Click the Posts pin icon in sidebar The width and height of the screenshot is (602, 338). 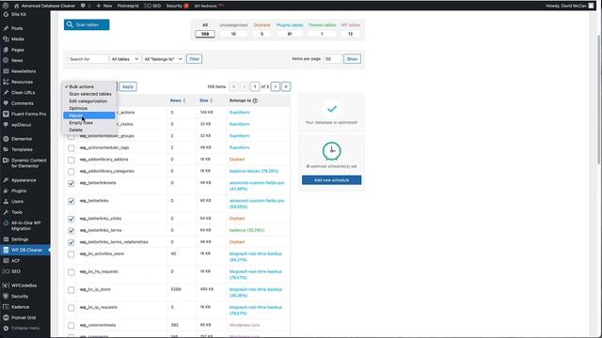pos(6,28)
